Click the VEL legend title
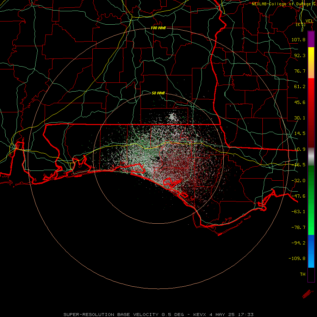The width and height of the screenshot is (317, 317). point(309,21)
